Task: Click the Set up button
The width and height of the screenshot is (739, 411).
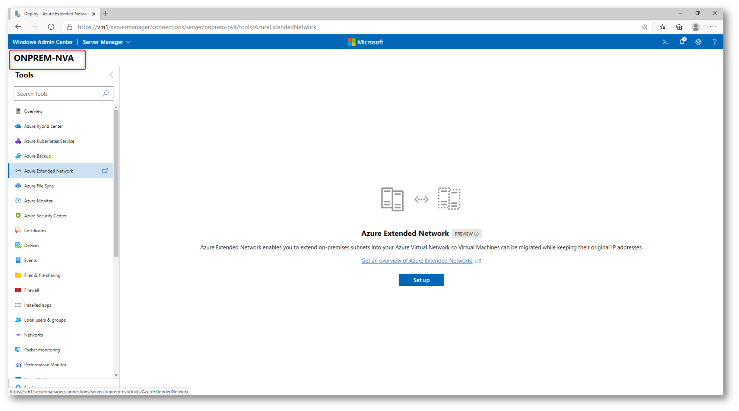Action: click(421, 280)
